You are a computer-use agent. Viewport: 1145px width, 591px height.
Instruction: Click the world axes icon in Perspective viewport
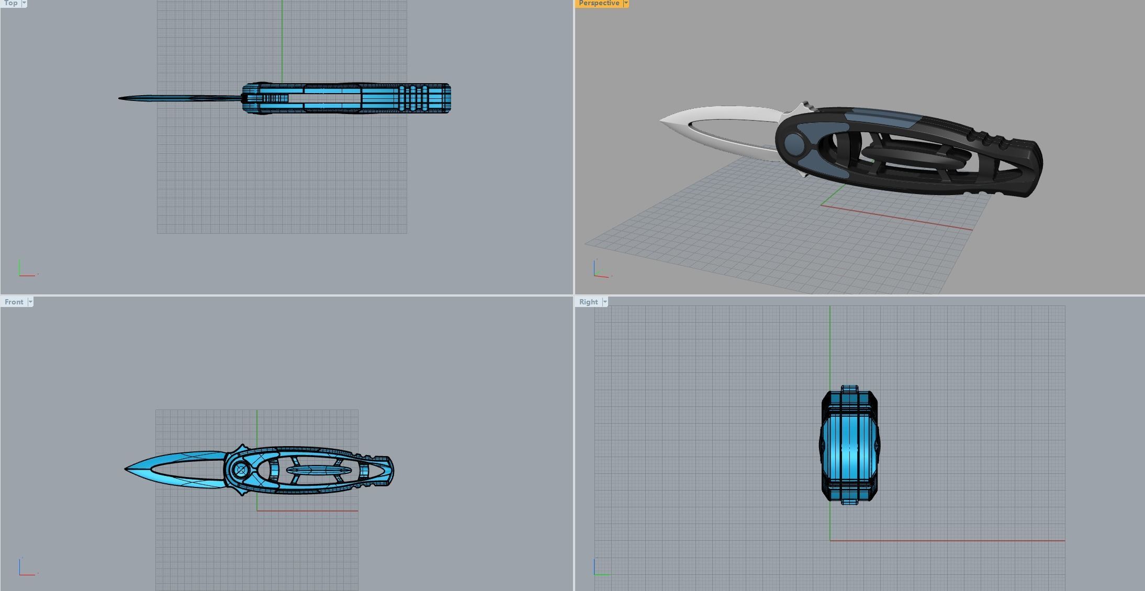pos(601,269)
